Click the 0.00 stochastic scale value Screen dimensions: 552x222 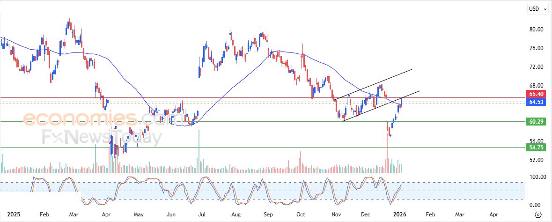(x=536, y=205)
